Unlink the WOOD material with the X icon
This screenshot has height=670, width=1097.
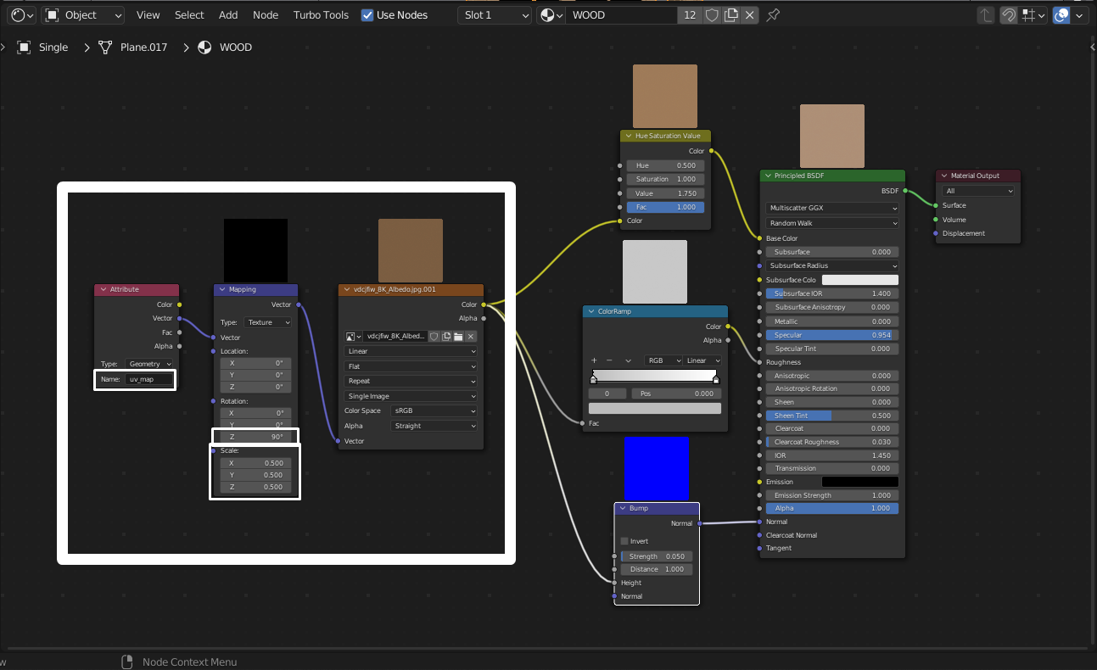coord(749,14)
